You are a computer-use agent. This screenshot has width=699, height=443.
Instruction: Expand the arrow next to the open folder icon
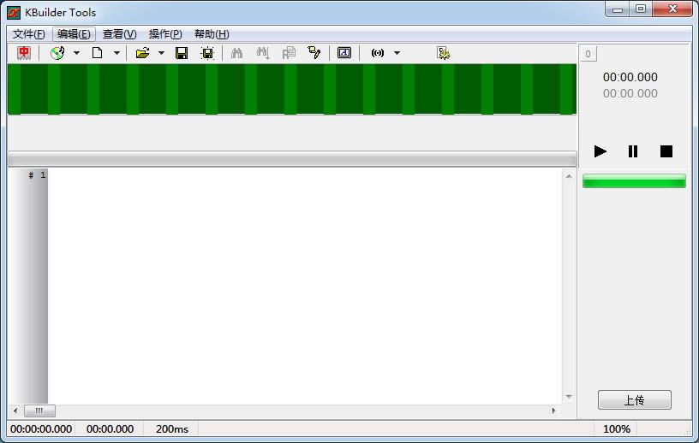pyautogui.click(x=161, y=53)
